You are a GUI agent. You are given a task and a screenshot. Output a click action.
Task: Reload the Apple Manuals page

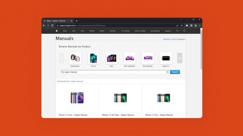[x=52, y=25]
